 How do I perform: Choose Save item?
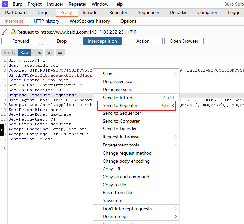pyautogui.click(x=136, y=201)
